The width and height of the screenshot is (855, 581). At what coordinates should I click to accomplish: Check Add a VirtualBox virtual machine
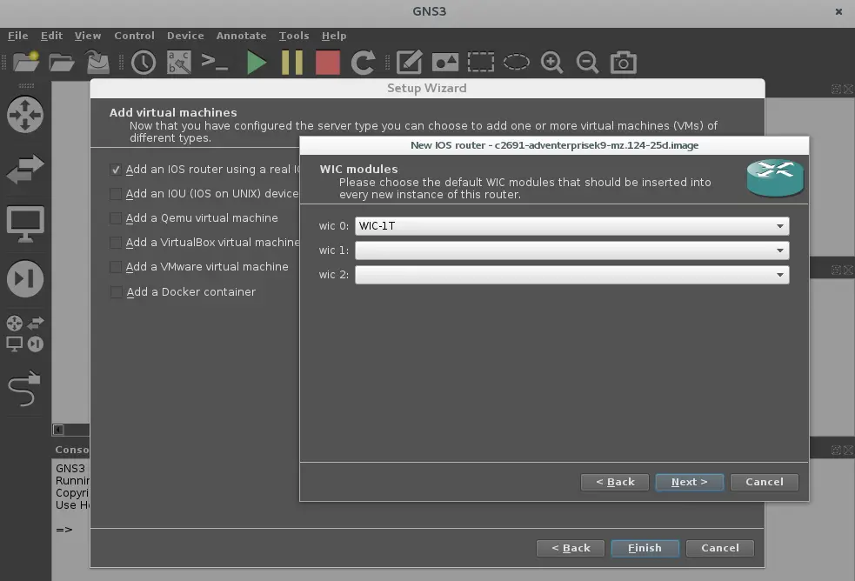coord(116,243)
